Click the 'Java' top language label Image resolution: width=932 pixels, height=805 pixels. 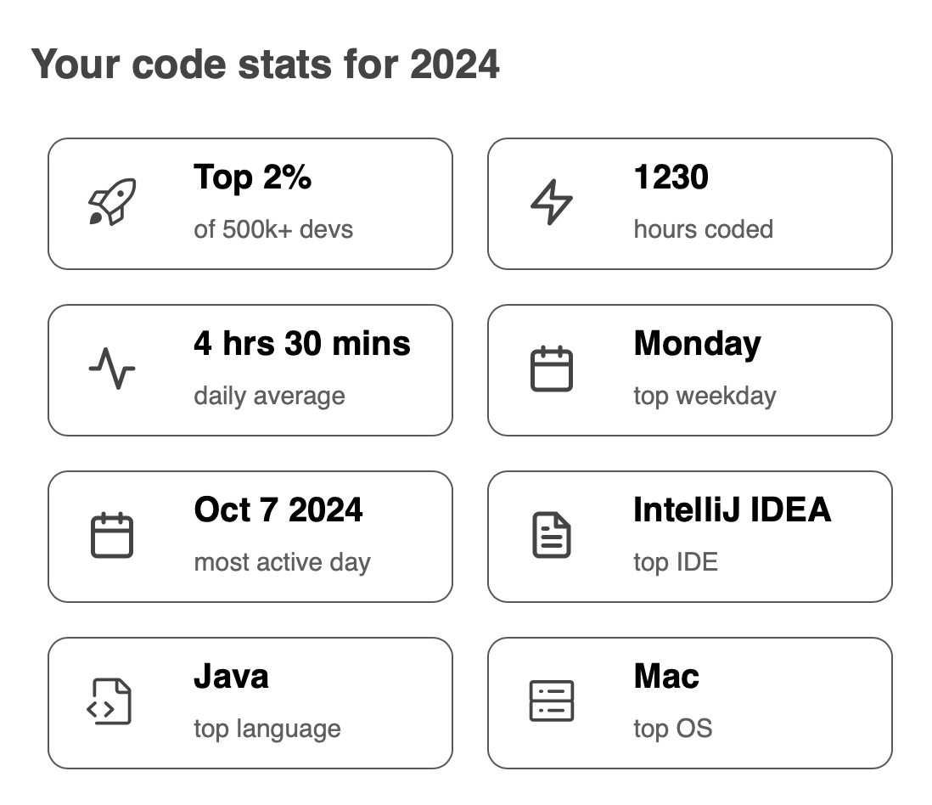coord(231,677)
